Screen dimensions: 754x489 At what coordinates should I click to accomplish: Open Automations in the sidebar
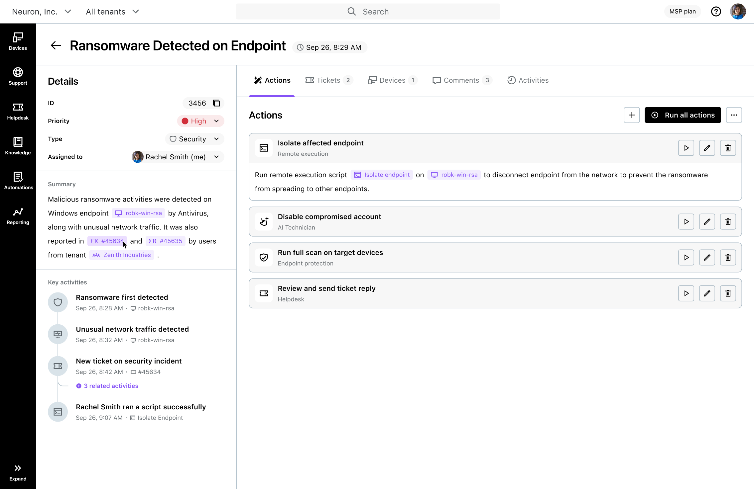pyautogui.click(x=18, y=181)
